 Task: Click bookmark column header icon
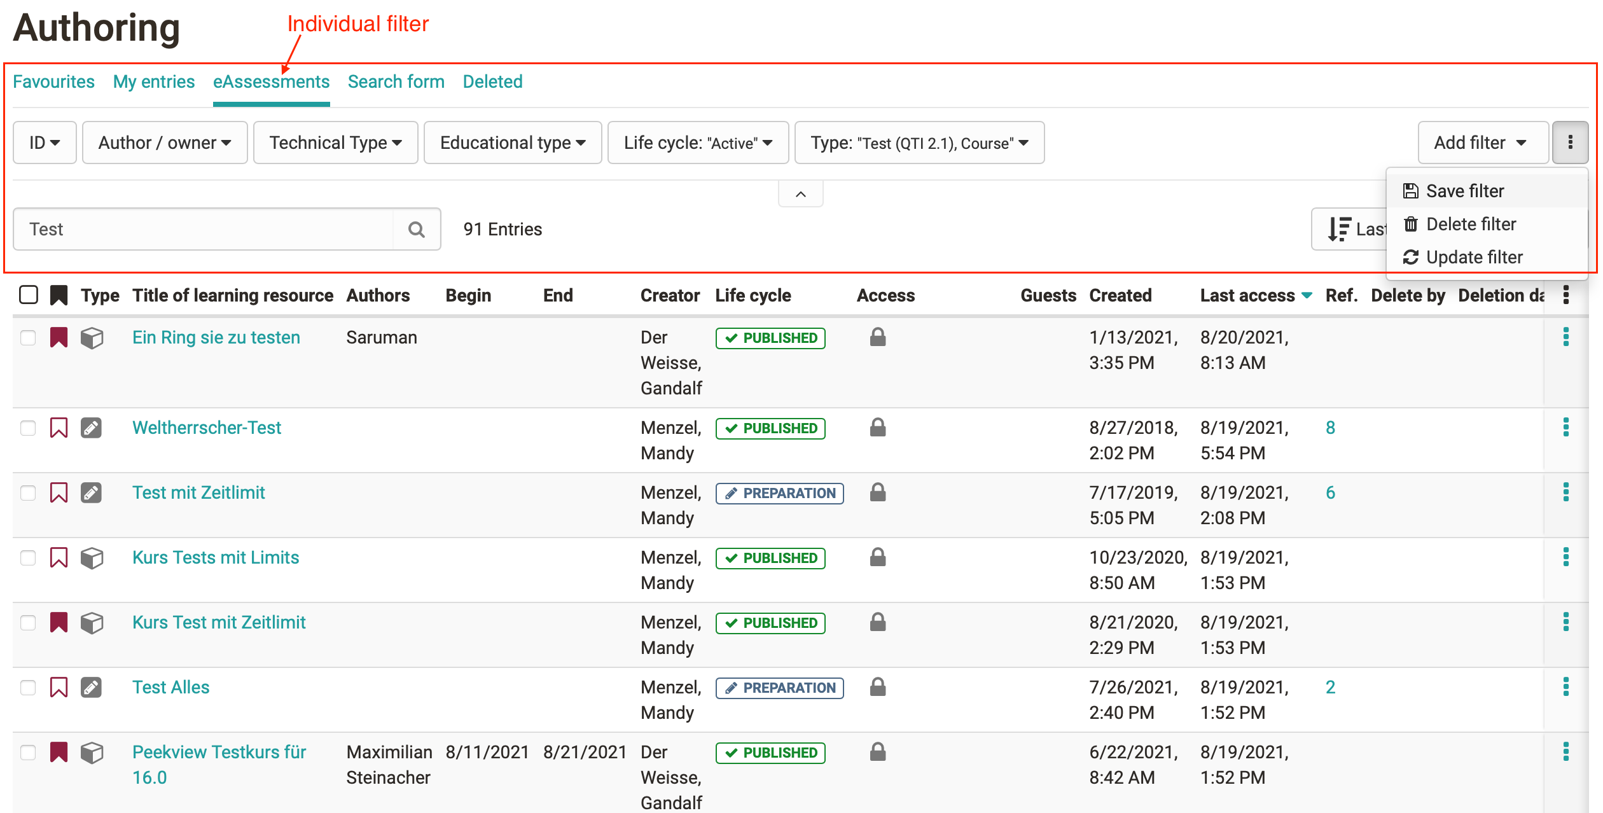click(x=59, y=295)
